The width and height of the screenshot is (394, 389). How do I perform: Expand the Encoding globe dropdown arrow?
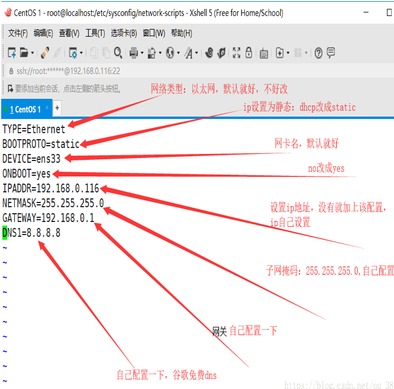point(179,53)
